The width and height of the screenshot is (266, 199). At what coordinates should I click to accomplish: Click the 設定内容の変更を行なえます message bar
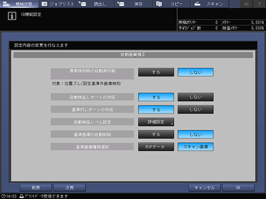[x=133, y=45]
